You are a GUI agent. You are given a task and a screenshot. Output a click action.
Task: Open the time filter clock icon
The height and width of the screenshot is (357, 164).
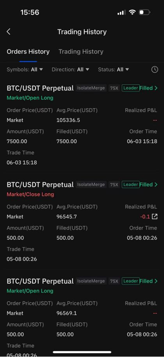155,69
